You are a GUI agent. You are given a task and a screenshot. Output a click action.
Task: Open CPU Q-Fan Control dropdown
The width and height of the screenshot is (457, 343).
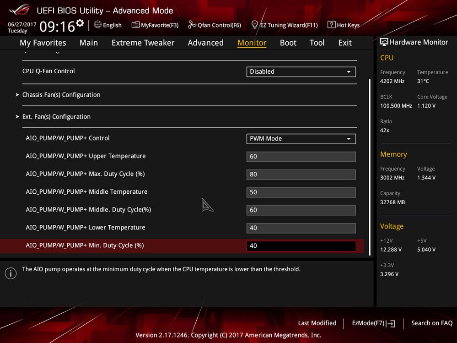(301, 72)
